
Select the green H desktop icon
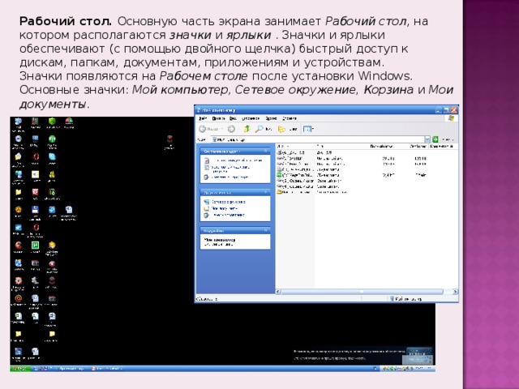(35, 245)
